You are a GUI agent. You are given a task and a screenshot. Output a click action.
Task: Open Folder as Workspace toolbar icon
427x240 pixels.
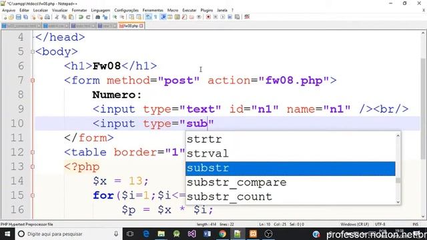click(x=191, y=17)
